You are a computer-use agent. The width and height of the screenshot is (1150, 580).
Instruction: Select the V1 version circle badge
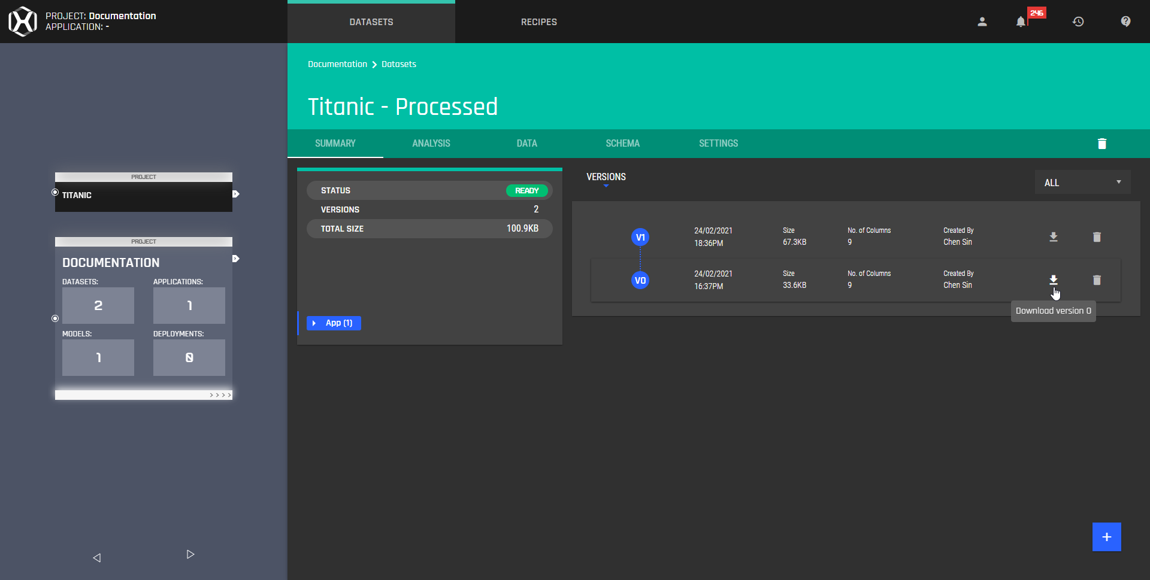click(640, 237)
